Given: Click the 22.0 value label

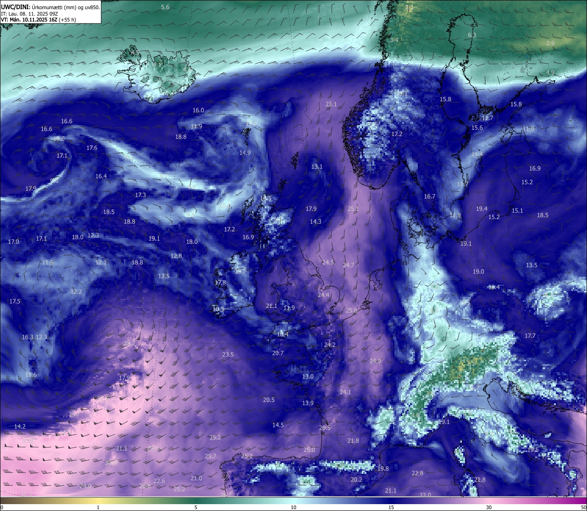Looking at the screenshot, I should coord(425,495).
